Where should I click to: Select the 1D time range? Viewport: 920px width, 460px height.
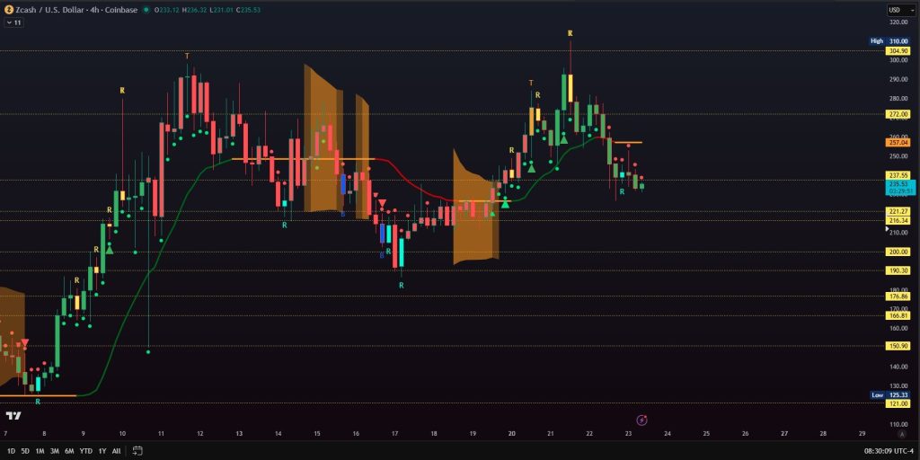pos(11,450)
